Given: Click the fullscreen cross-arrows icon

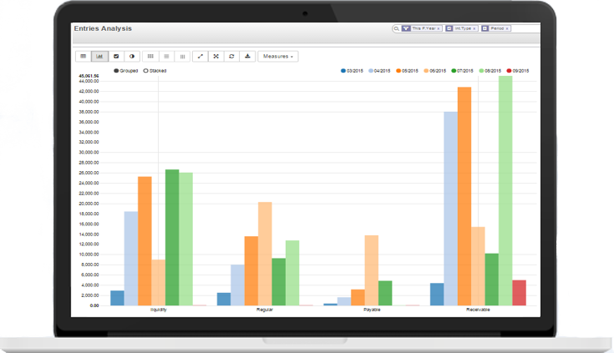Looking at the screenshot, I should (x=216, y=56).
